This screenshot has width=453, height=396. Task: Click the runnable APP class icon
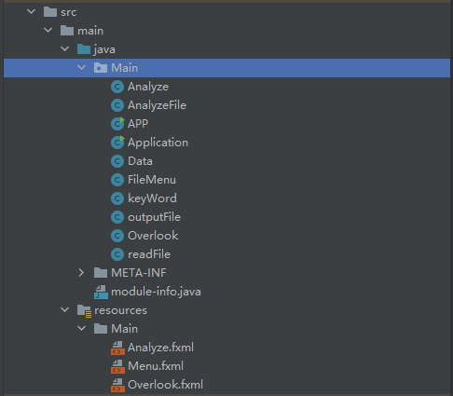[x=117, y=124]
